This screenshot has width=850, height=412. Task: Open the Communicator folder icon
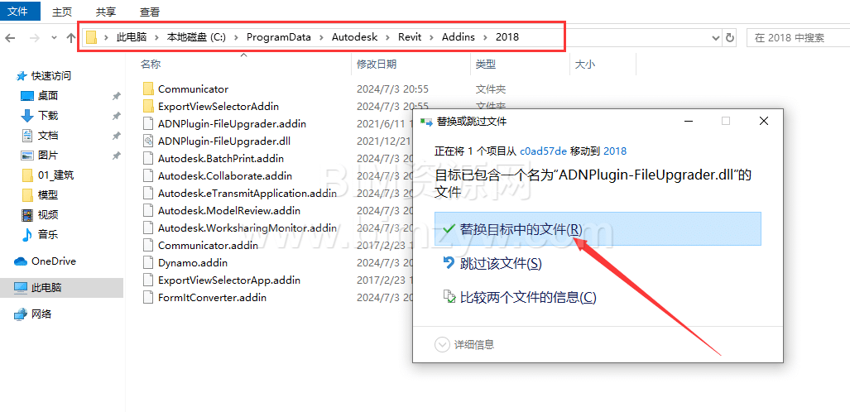coord(148,89)
